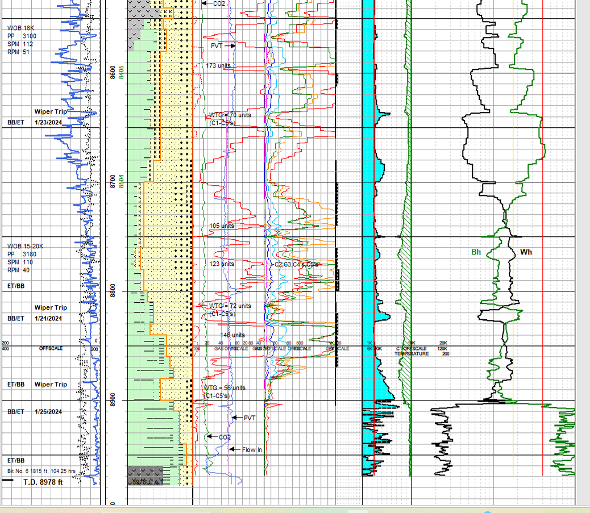Select the 'BB/ET' label beside 1/25/2024
This screenshot has height=513, width=590.
(x=16, y=411)
